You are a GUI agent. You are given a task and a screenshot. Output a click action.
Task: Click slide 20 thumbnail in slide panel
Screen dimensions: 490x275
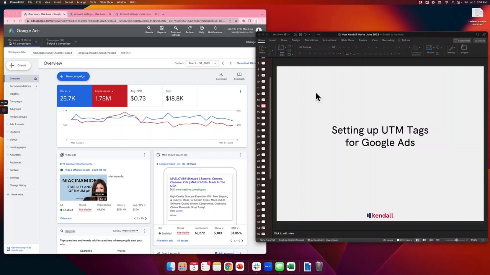(x=263, y=142)
